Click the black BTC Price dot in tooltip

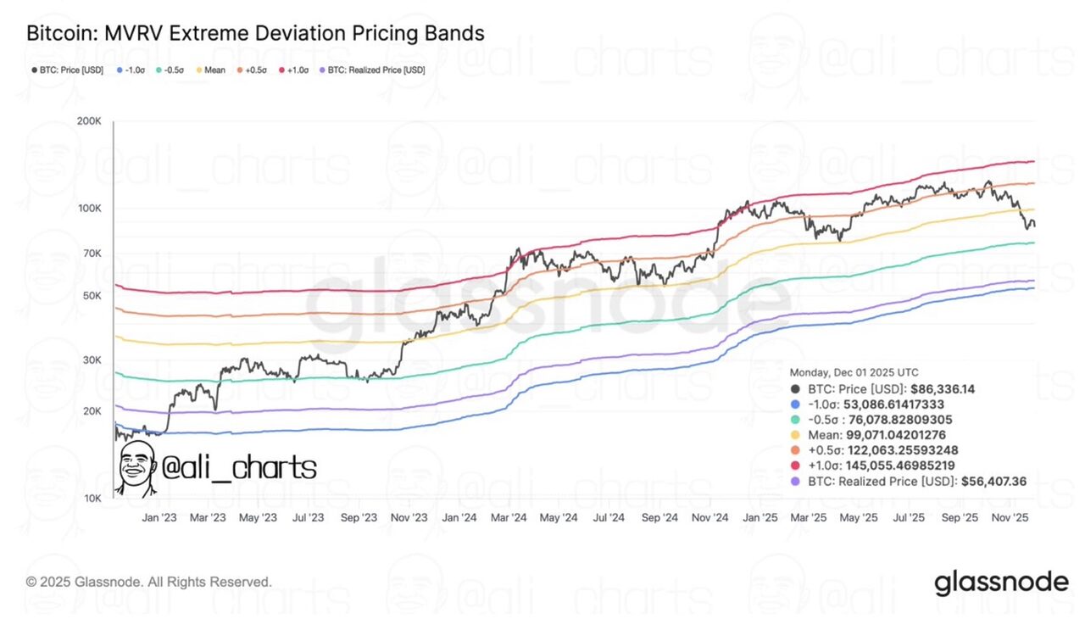coord(796,389)
